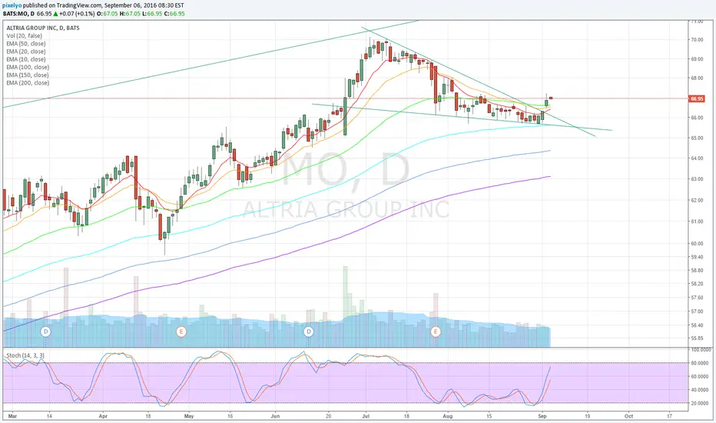Open the pixelyo author link
The image size is (716, 423).
click(12, 5)
